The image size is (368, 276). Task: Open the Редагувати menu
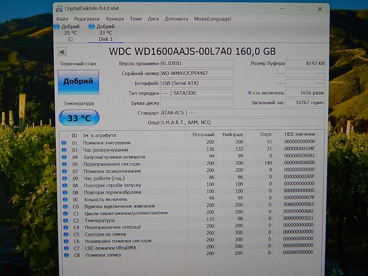[87, 19]
